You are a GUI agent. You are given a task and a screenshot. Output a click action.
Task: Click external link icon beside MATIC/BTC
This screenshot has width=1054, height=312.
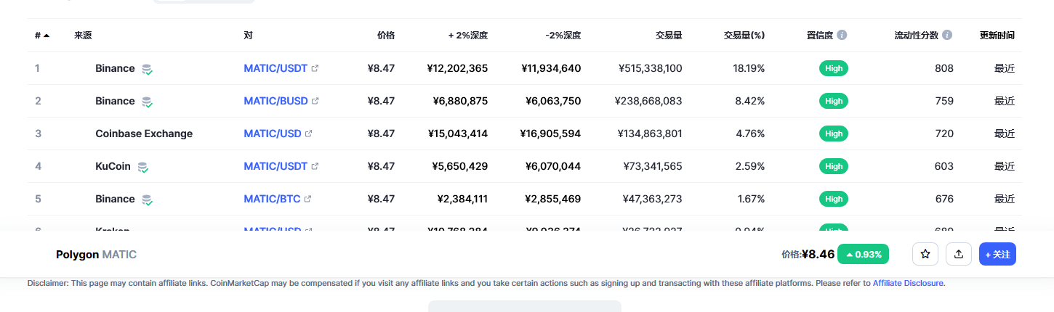click(x=307, y=199)
